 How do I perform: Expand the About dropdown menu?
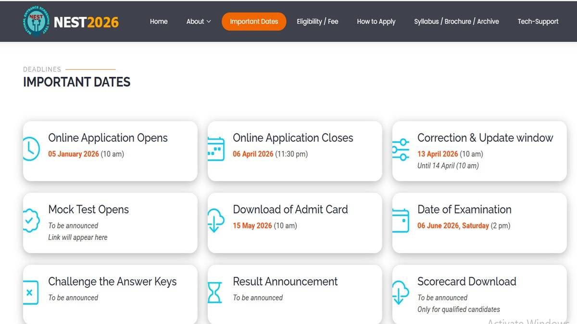click(x=199, y=22)
